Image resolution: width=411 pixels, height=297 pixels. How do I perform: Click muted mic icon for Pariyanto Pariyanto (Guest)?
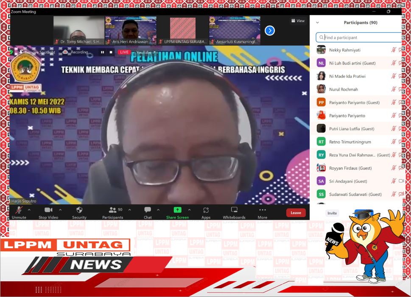(x=394, y=102)
